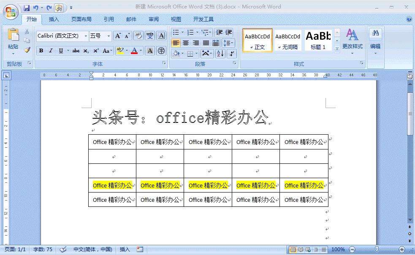Undo the last action

[x=35, y=8]
